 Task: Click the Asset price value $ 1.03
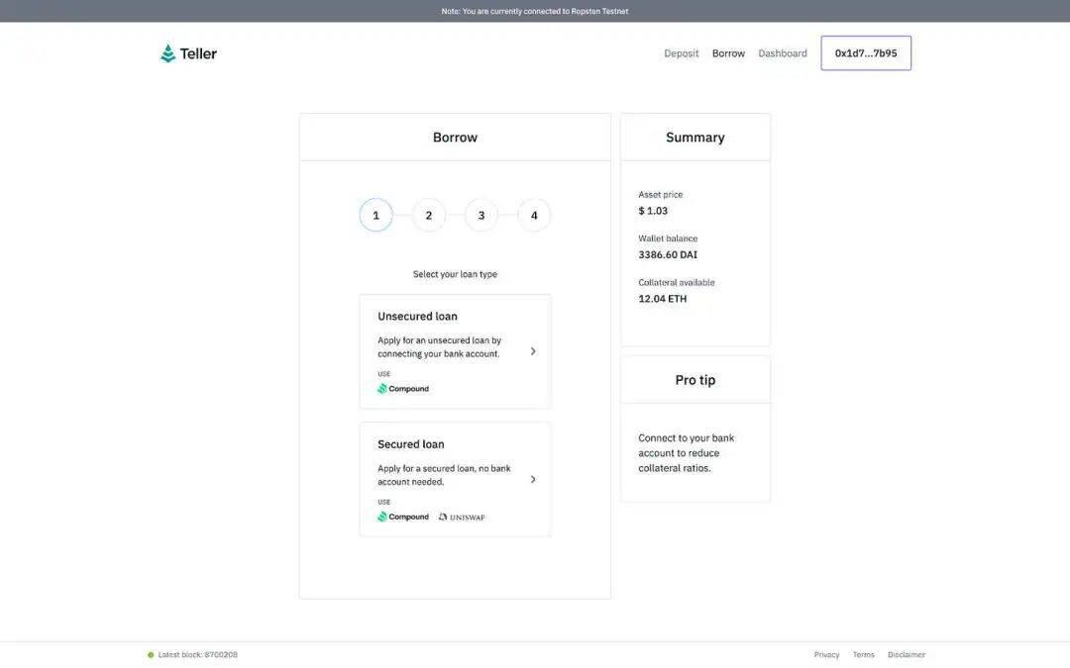click(x=653, y=211)
